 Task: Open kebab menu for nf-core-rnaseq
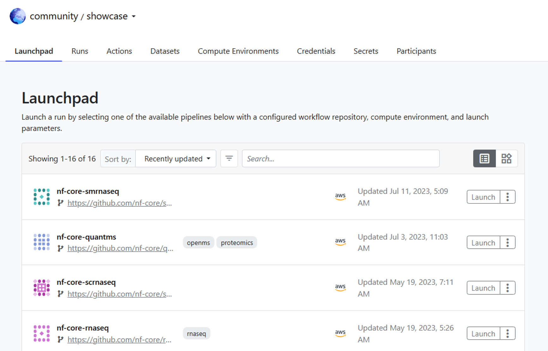point(508,333)
